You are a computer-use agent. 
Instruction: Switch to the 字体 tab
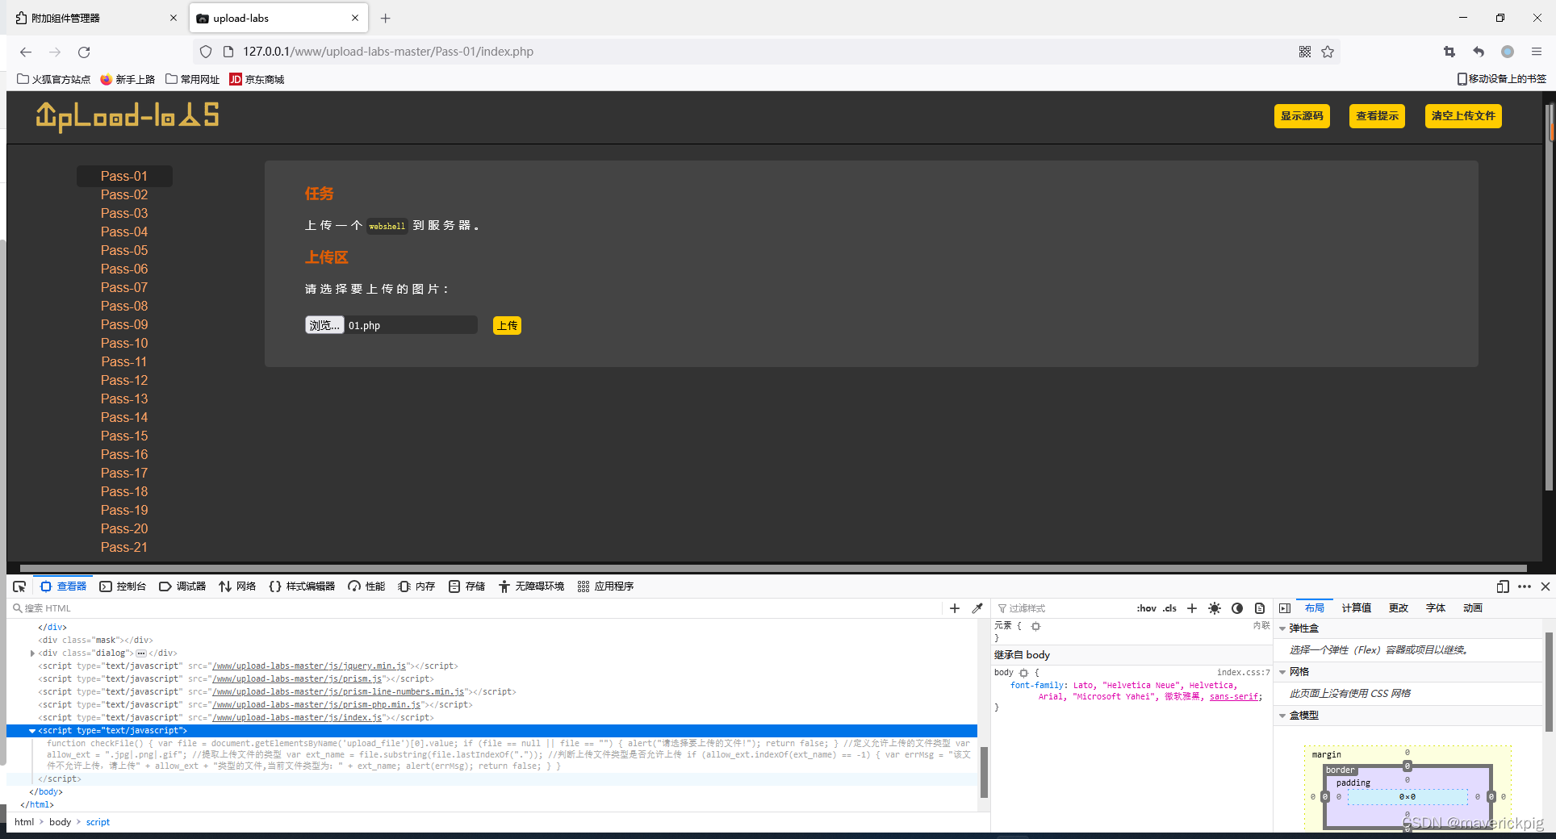[x=1436, y=608]
